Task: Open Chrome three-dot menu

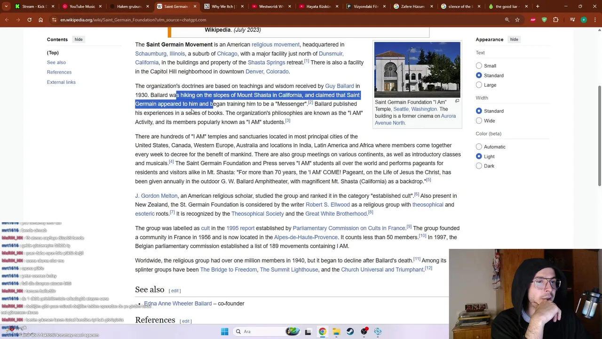Action: click(x=595, y=20)
